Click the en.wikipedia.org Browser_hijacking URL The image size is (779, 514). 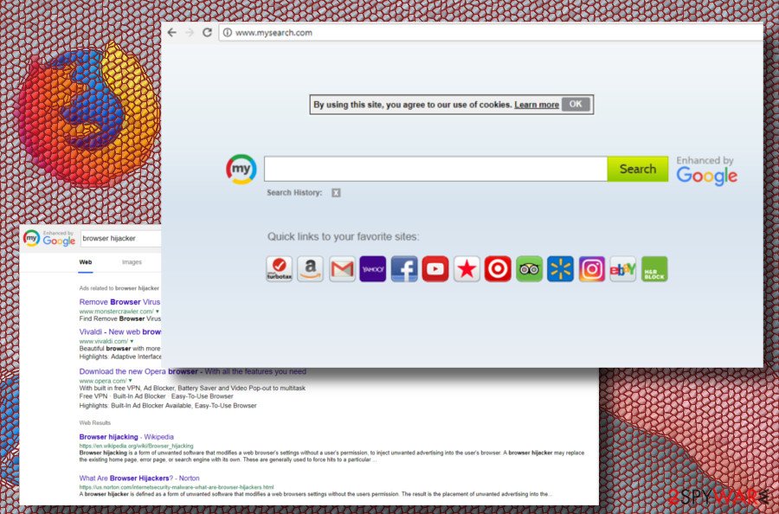[x=136, y=446]
